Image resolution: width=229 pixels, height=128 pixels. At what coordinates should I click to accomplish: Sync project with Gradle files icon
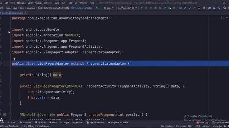pos(210,8)
